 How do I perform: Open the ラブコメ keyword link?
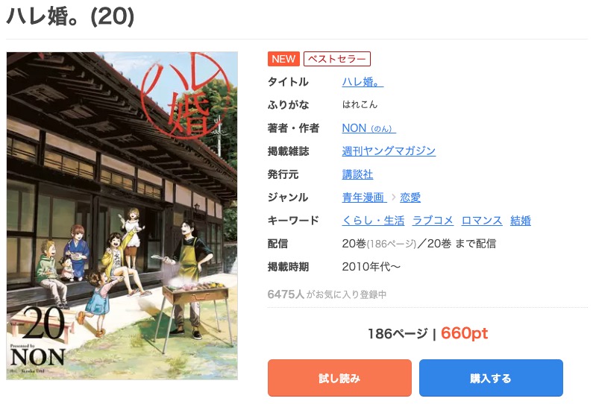point(433,221)
